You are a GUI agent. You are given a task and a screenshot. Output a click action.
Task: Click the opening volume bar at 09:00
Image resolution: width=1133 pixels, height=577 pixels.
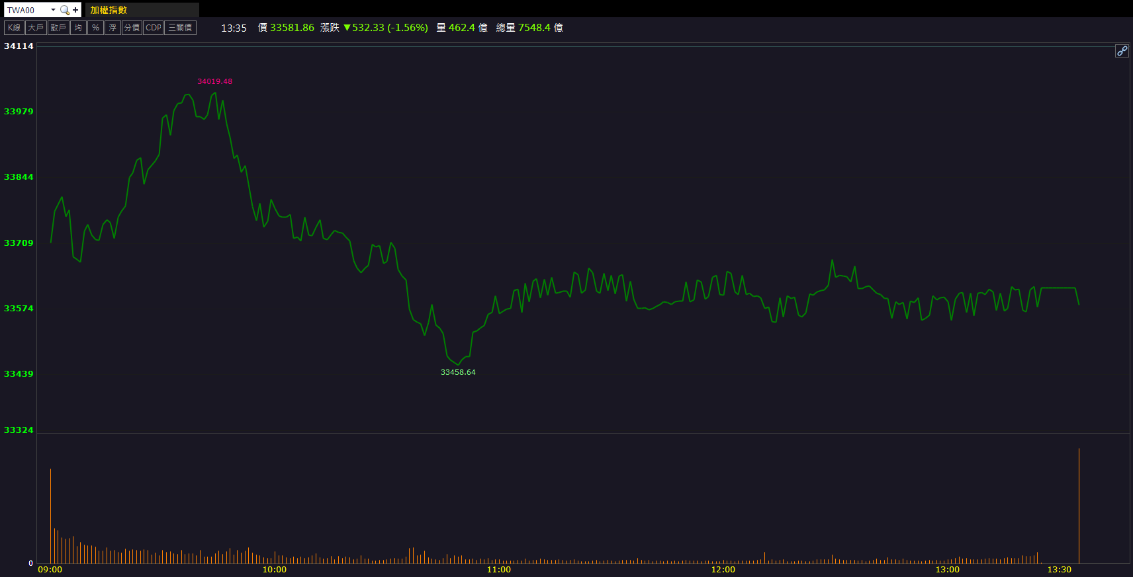(x=50, y=516)
